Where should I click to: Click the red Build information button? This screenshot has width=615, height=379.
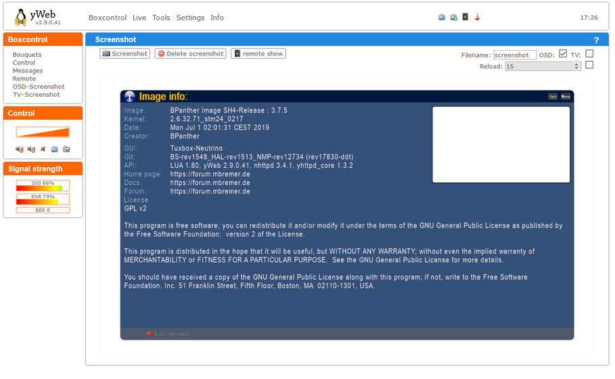coord(149,334)
